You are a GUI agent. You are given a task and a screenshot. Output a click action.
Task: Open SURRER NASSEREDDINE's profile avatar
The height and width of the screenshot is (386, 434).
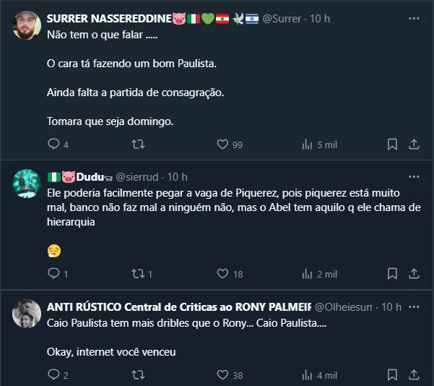[x=27, y=25]
